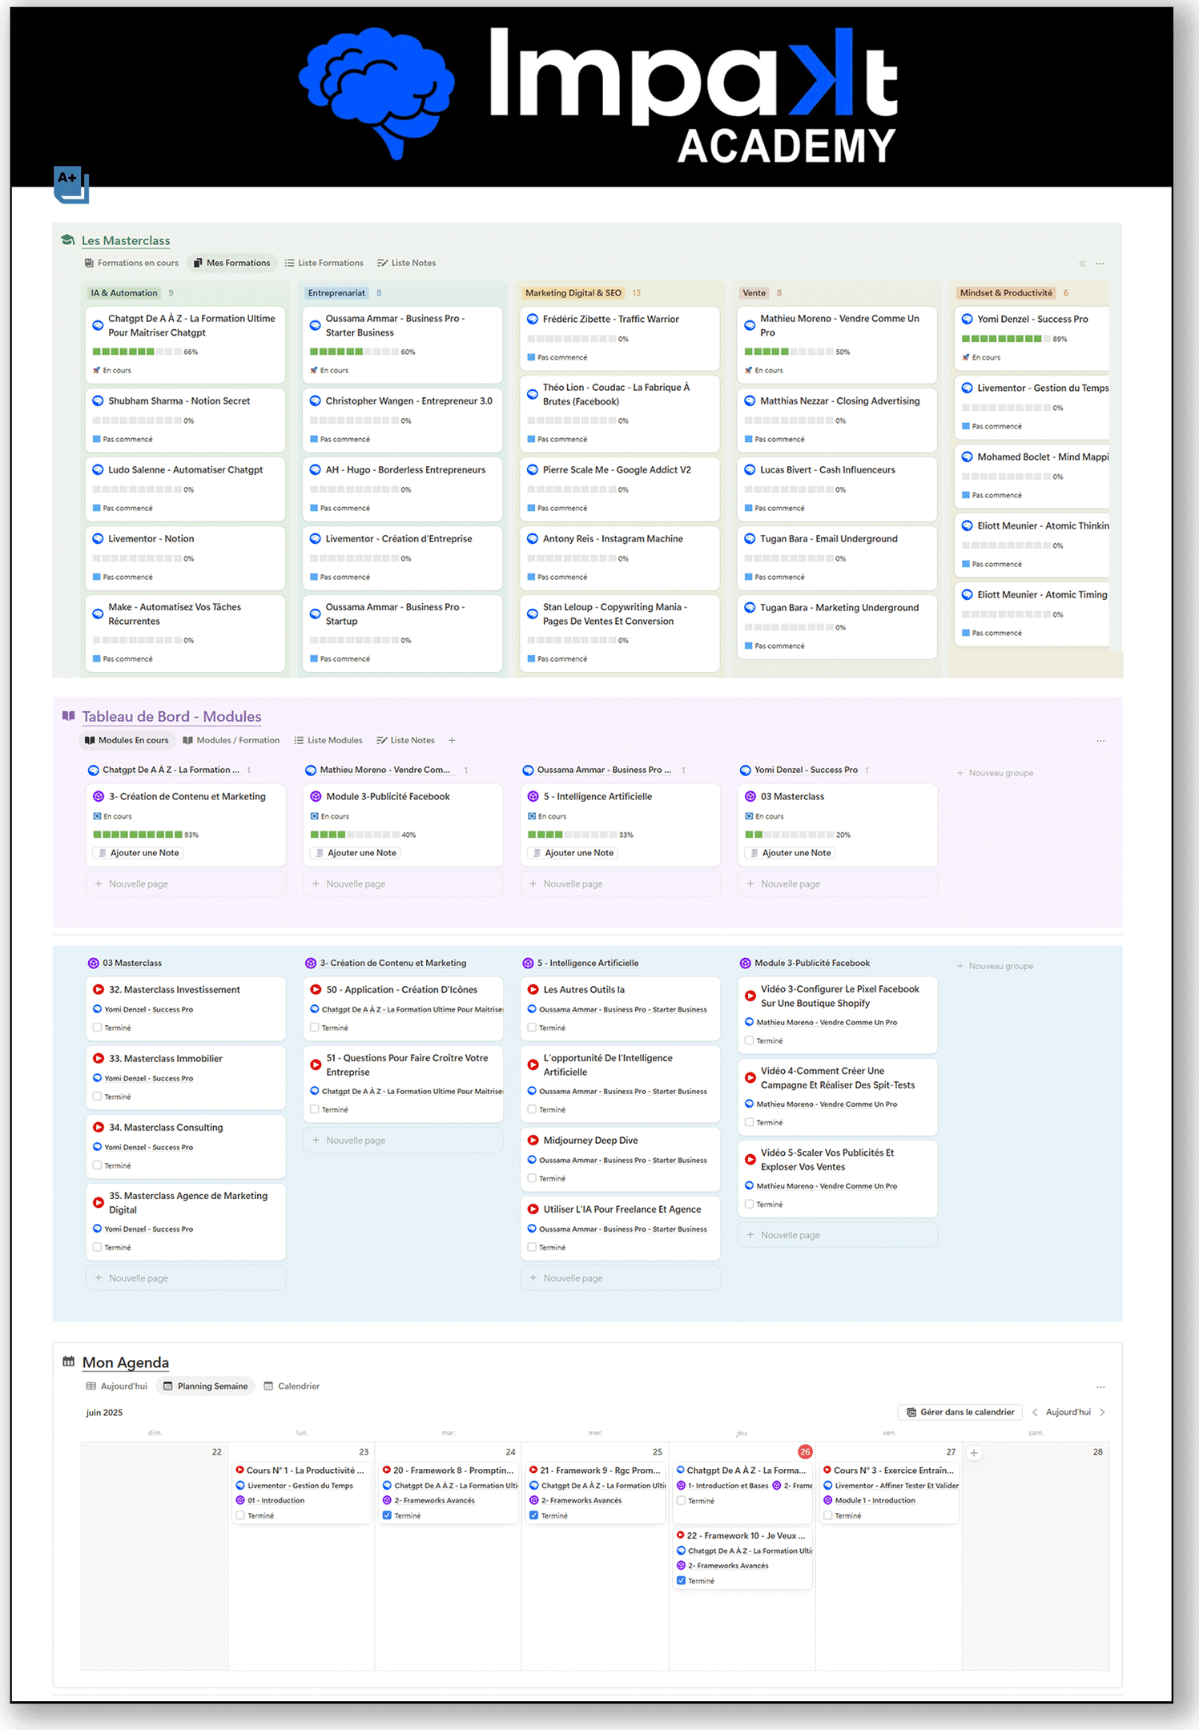Switch to the Calendrier view
The height and width of the screenshot is (1730, 1199).
[x=292, y=1386]
